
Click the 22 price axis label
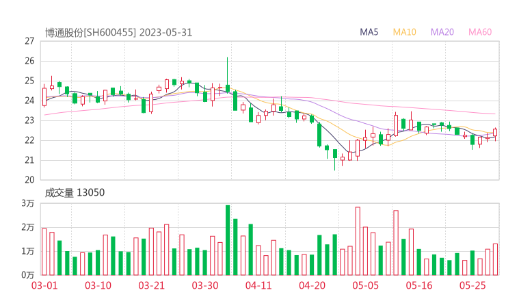(x=29, y=140)
